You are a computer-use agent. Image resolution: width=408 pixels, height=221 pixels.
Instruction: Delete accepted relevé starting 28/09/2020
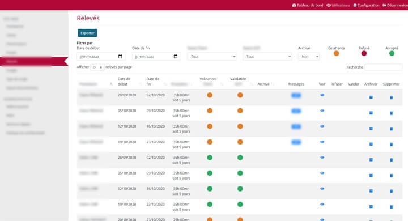tap(391, 160)
